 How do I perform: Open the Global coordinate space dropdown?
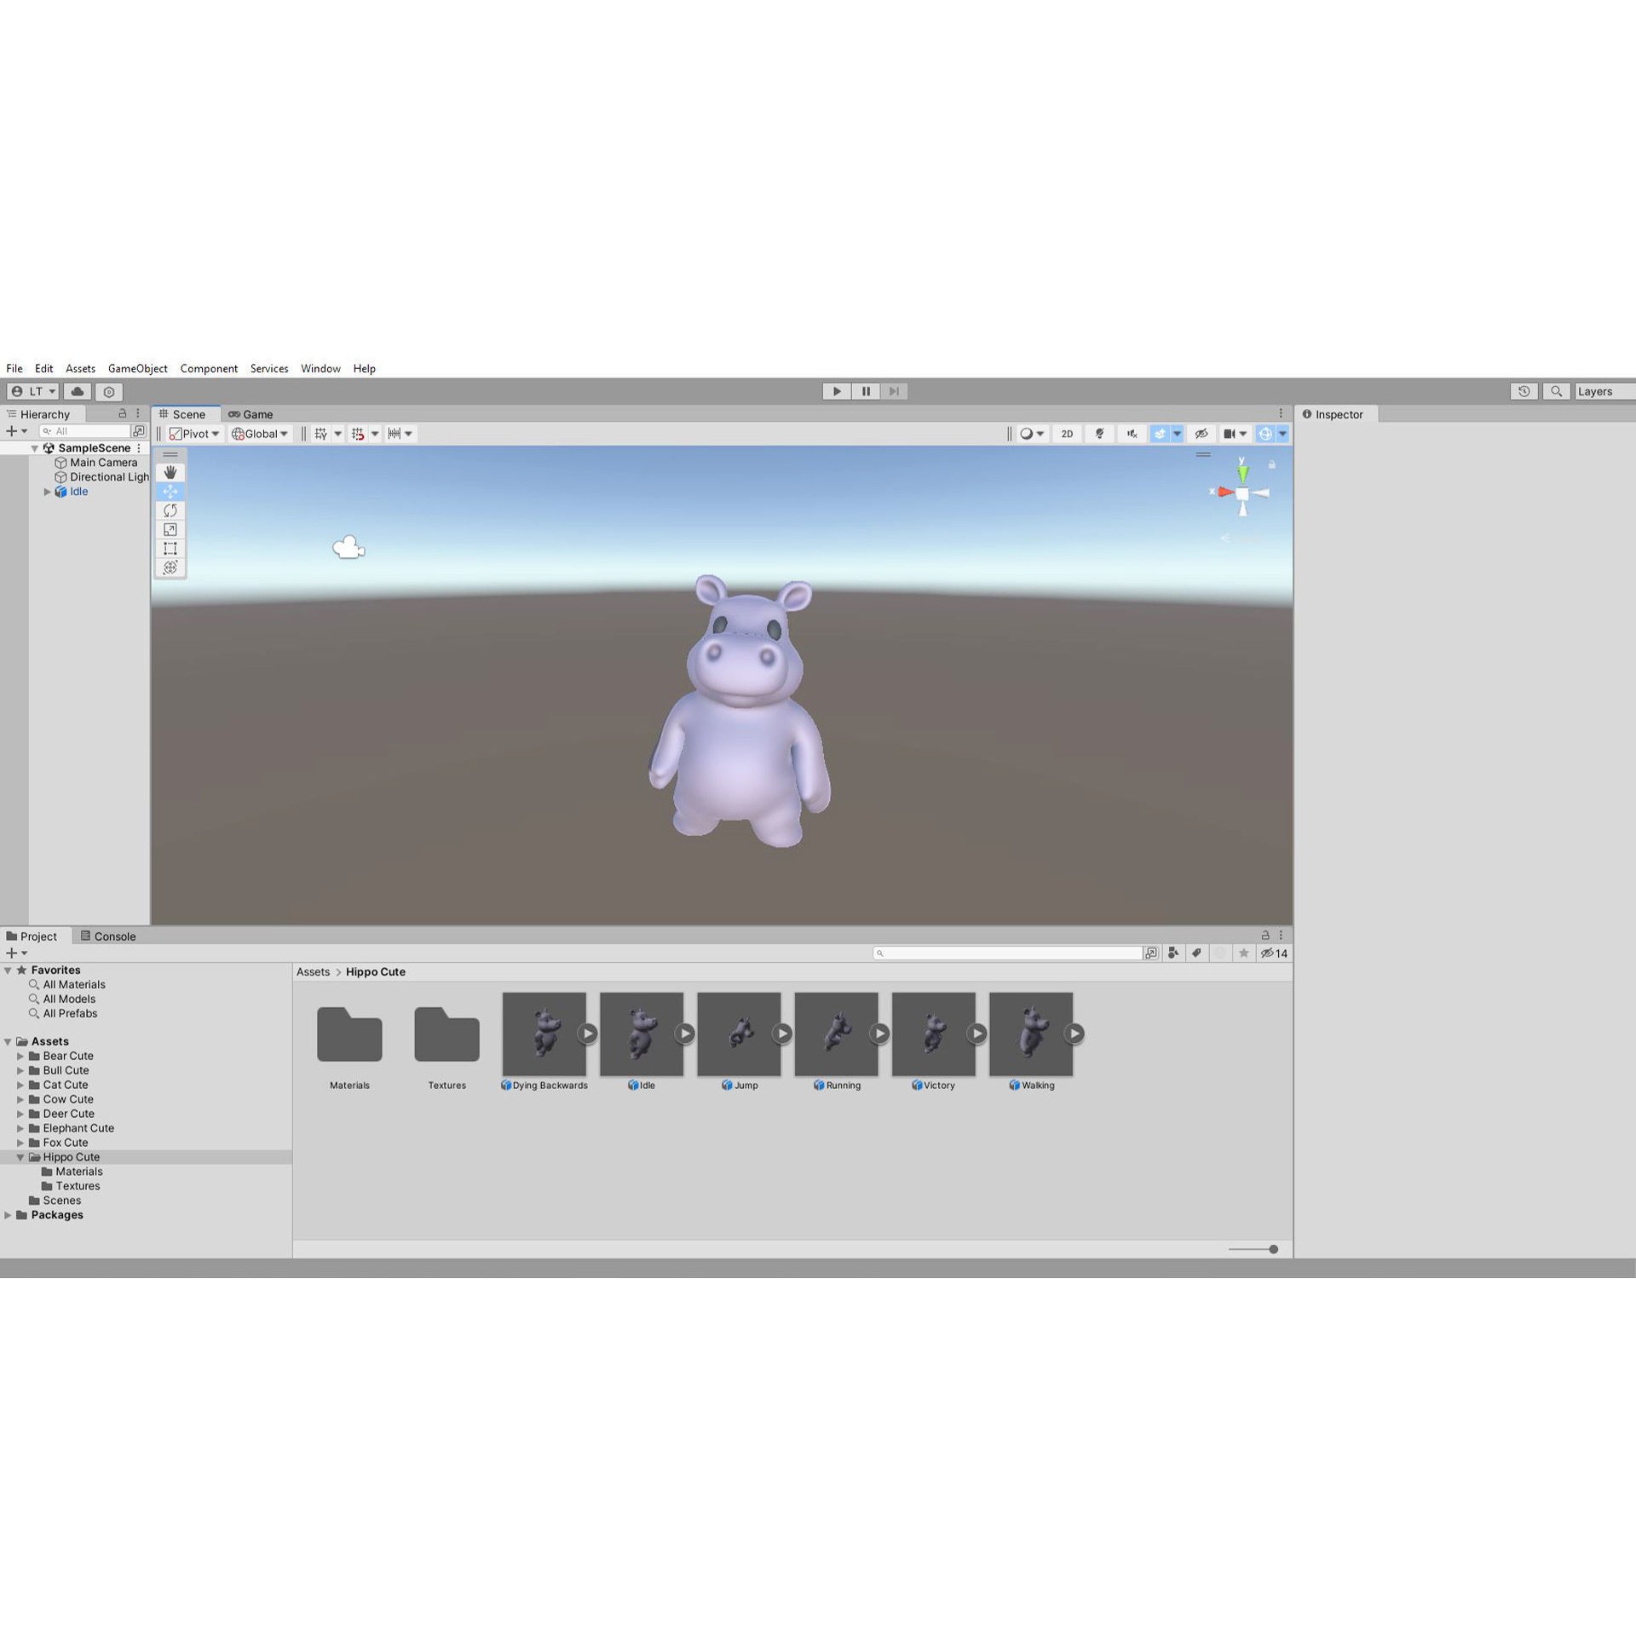coord(260,434)
